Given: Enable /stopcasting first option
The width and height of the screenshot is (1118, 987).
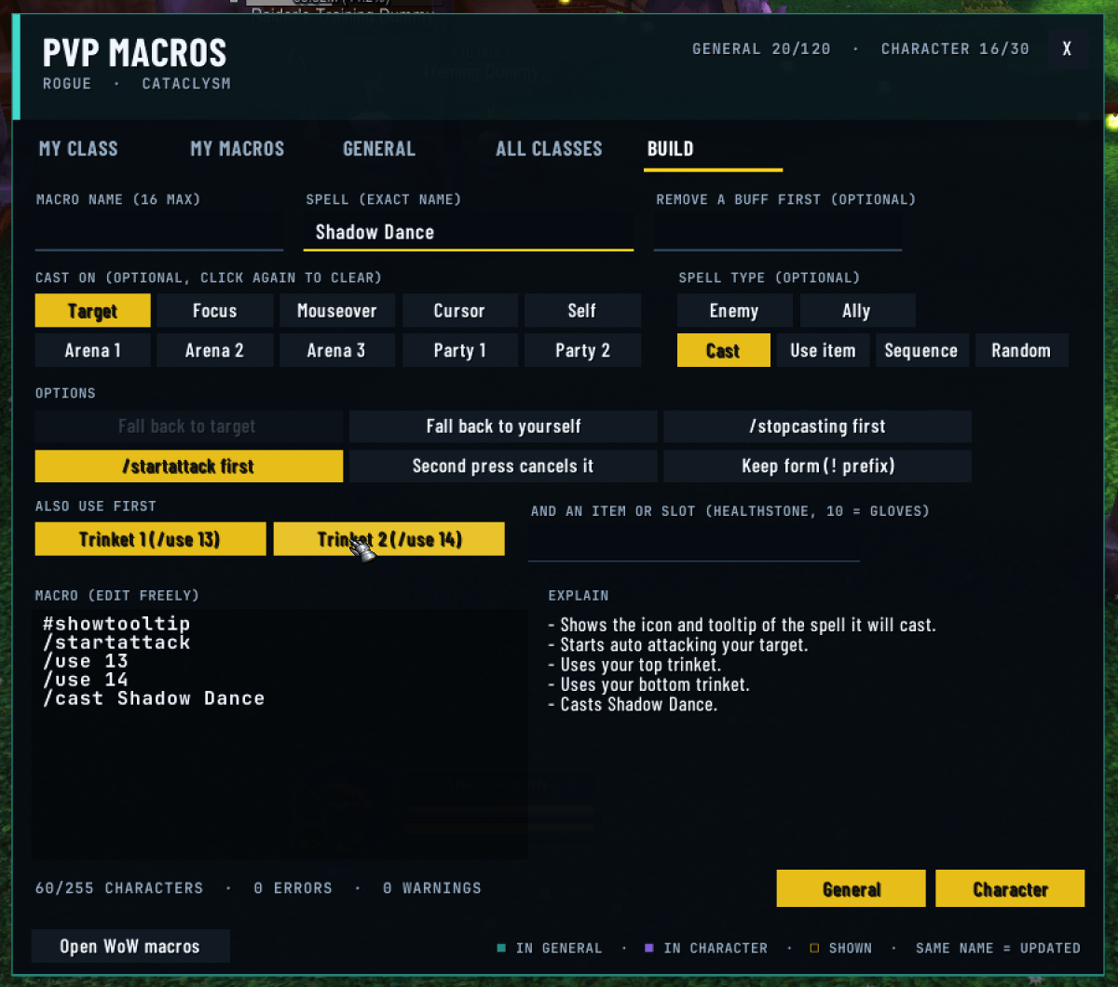Looking at the screenshot, I should click(x=817, y=426).
